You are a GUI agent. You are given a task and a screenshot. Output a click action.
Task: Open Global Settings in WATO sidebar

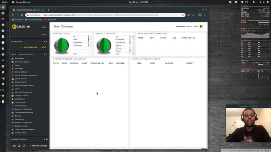[21, 72]
